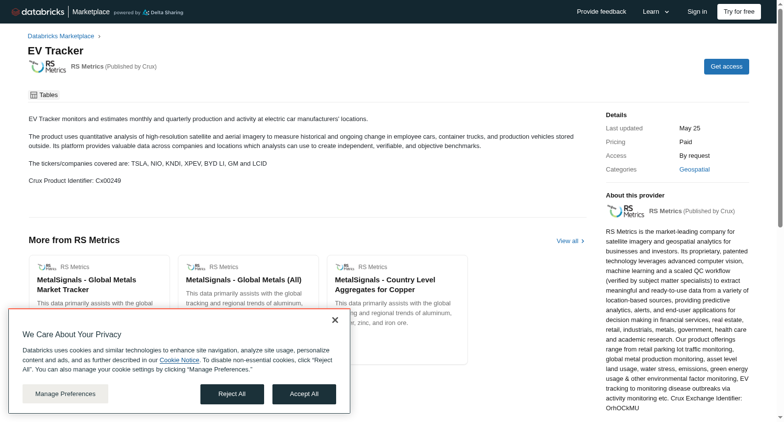Open Marketplace home from header

pyautogui.click(x=91, y=12)
